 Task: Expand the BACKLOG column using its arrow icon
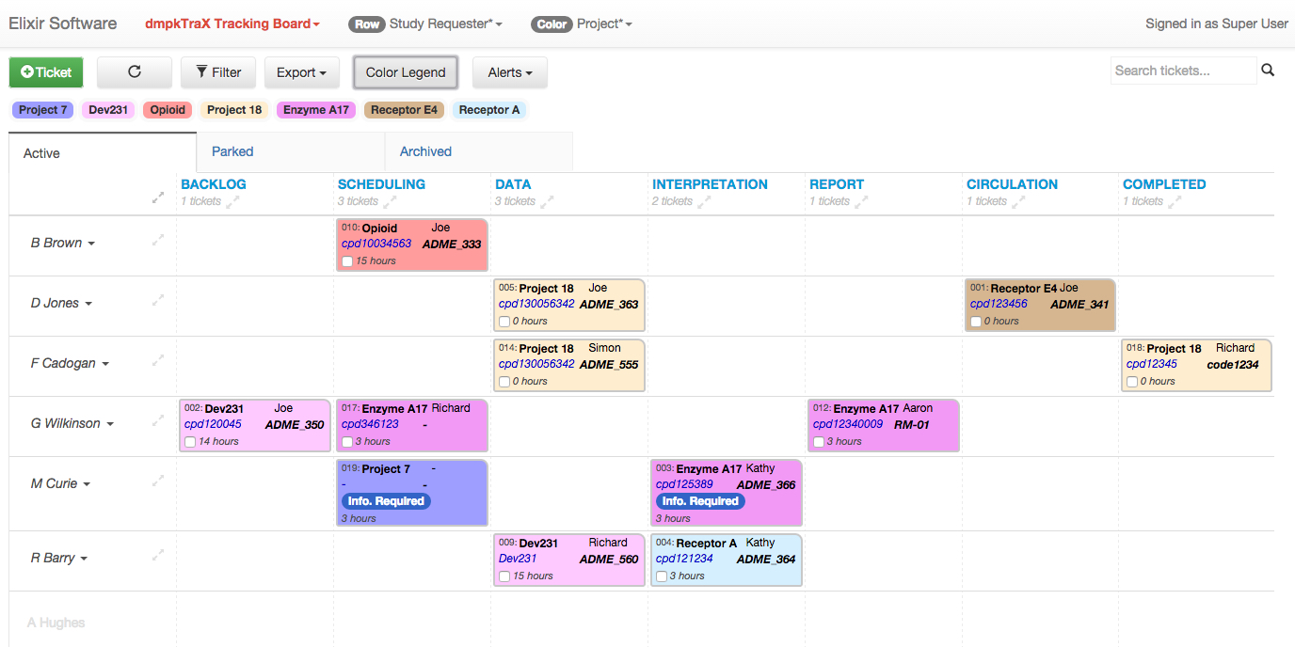(x=232, y=201)
